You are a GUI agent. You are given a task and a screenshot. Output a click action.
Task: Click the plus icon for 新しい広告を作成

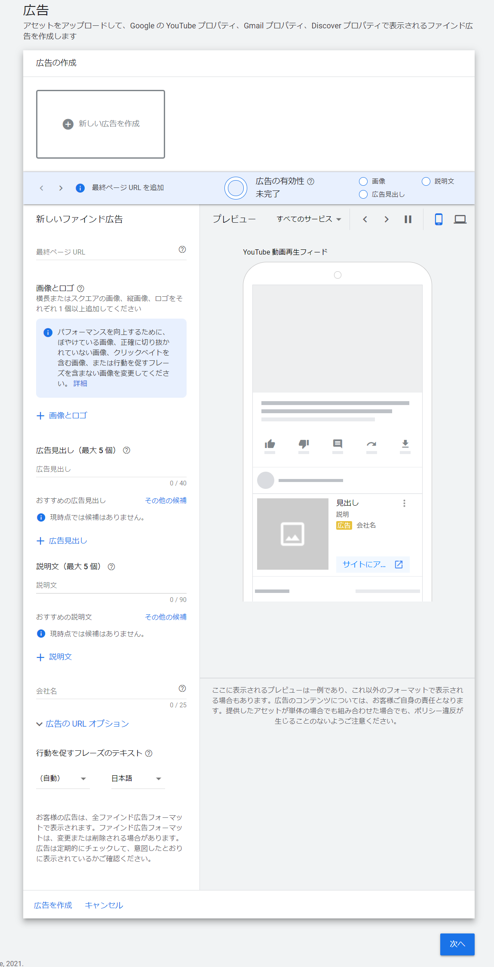(x=68, y=124)
